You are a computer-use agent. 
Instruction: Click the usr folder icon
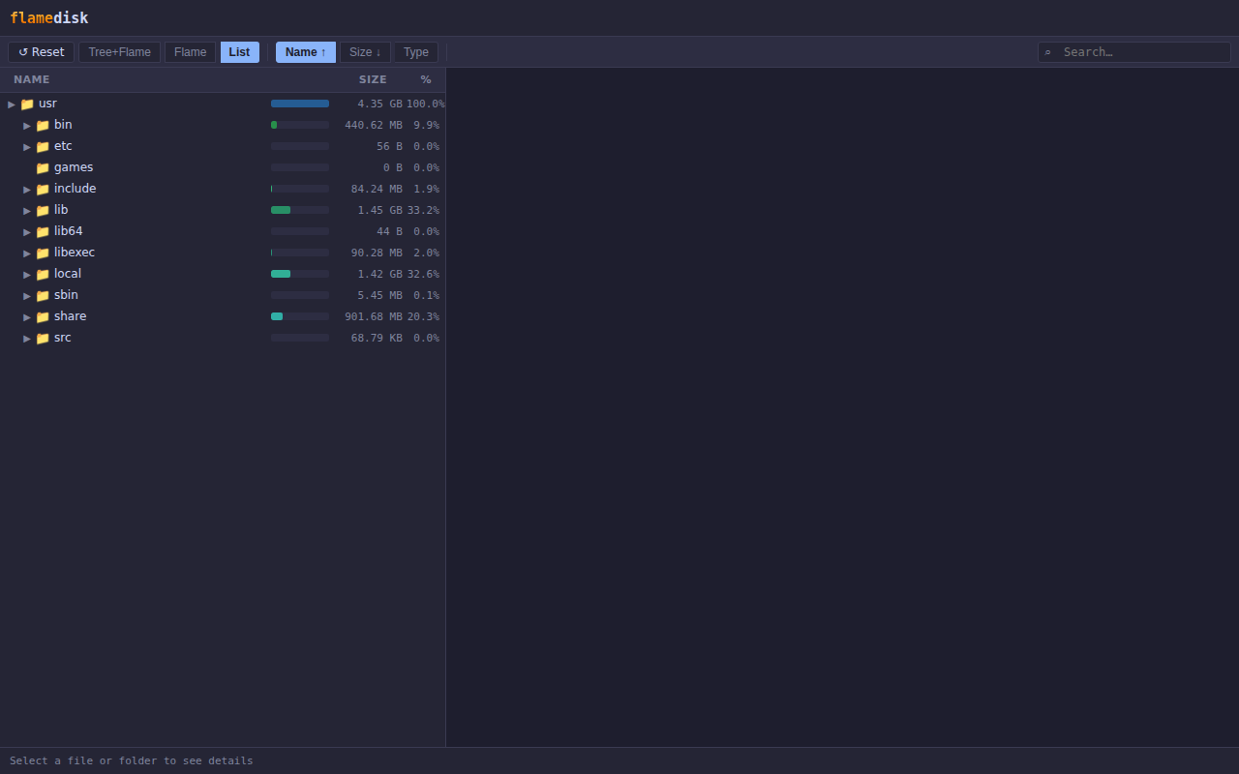click(x=27, y=104)
